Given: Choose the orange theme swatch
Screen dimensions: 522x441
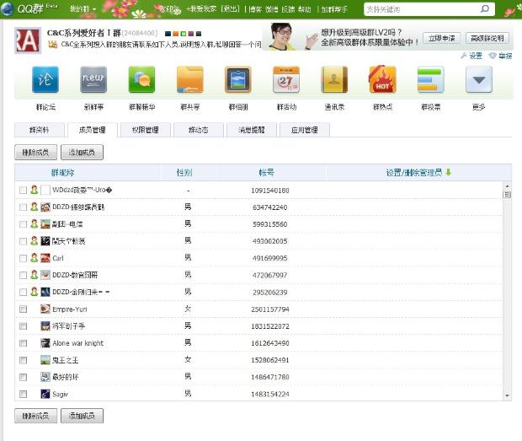Looking at the screenshot, I should click(175, 34).
